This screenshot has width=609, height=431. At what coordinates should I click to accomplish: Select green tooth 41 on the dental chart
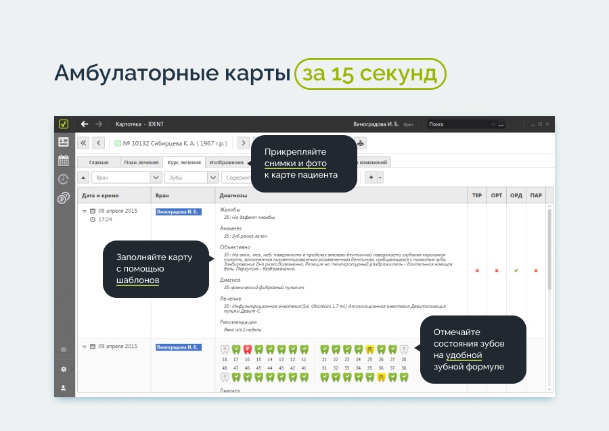(304, 377)
